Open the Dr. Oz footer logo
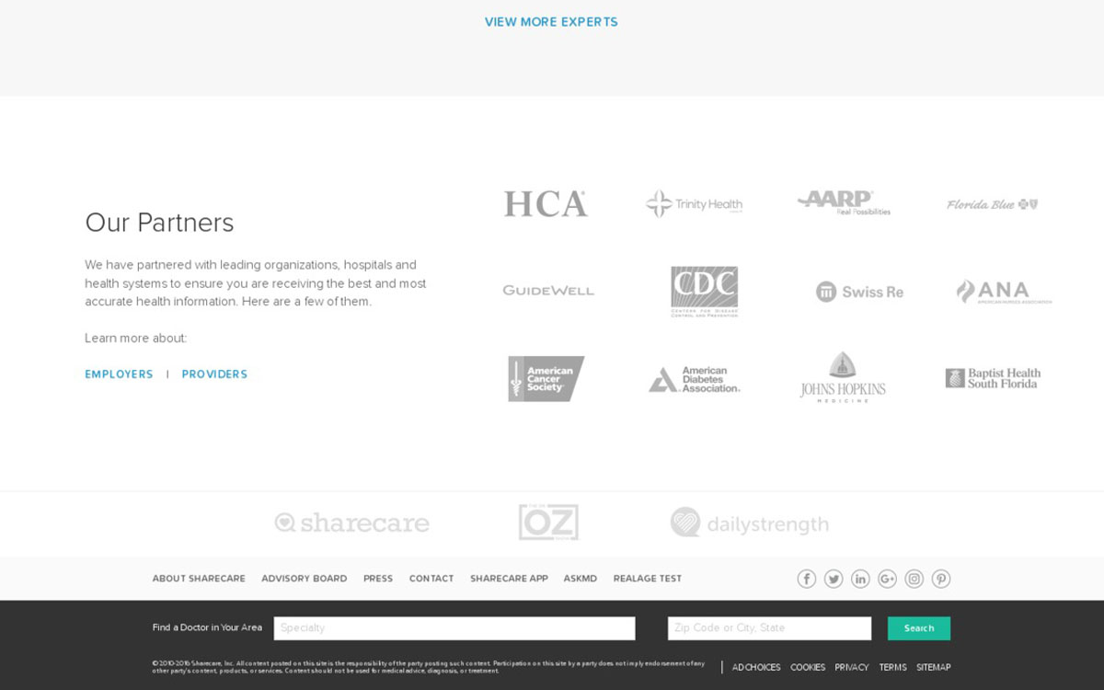Screen dimensions: 1104x690 point(548,522)
